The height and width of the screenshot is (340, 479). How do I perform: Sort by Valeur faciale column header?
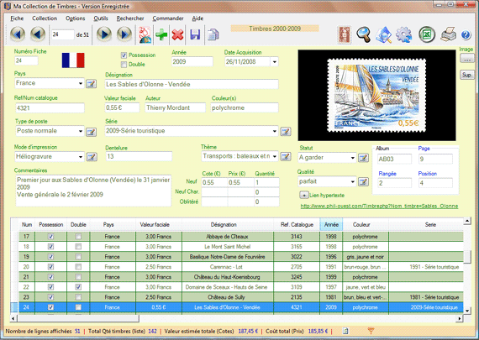tap(155, 225)
